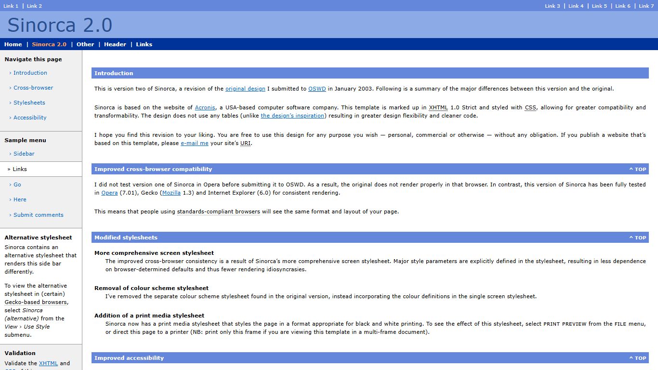Open the original design hyperlink

245,89
